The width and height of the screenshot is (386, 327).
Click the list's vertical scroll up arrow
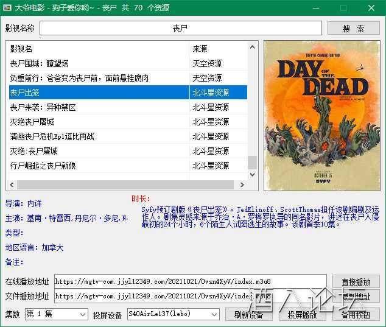(x=252, y=47)
